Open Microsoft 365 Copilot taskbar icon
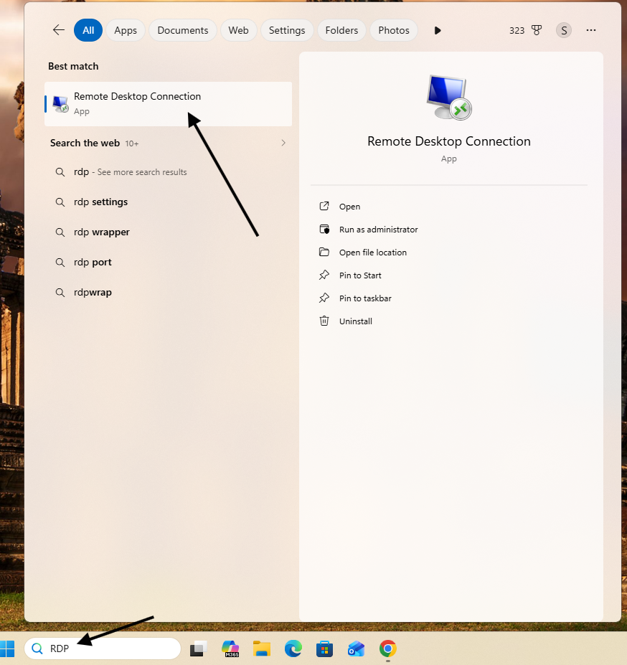The height and width of the screenshot is (665, 627). (x=230, y=649)
